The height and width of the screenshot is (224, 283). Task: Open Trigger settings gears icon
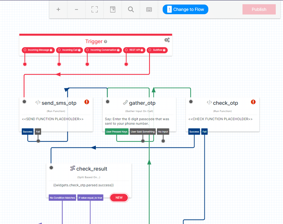click(x=167, y=40)
